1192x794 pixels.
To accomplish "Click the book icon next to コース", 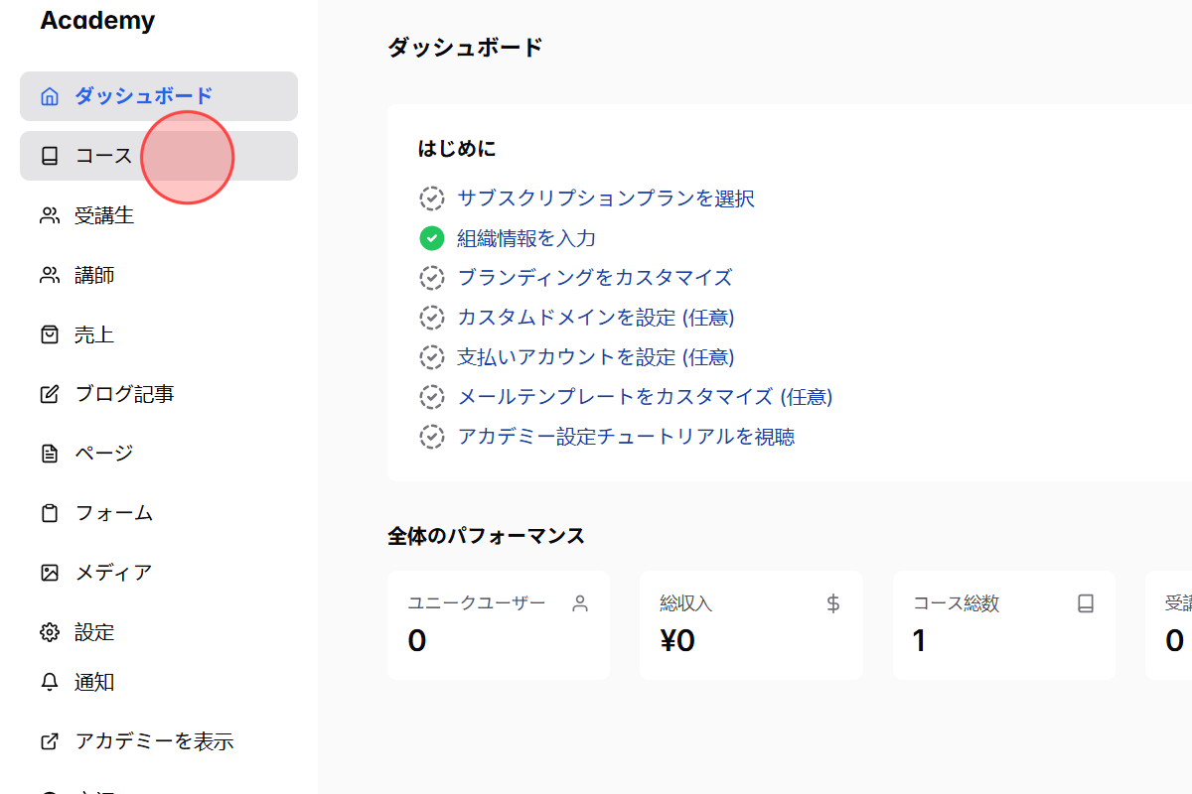I will coord(49,155).
